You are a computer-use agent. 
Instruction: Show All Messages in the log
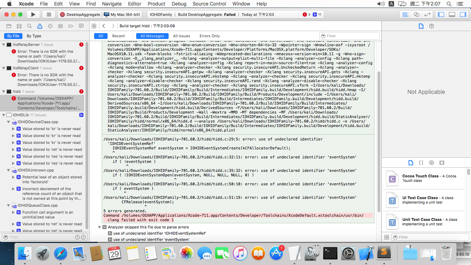[152, 36]
